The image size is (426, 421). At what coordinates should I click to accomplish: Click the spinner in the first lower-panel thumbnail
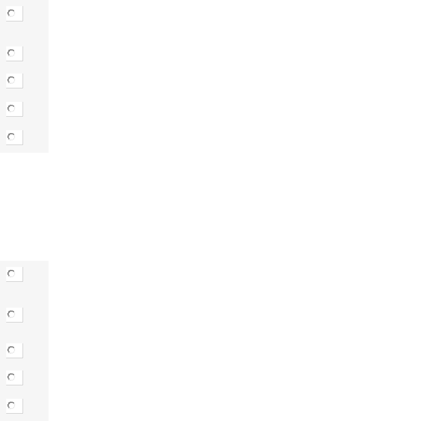pos(12,274)
